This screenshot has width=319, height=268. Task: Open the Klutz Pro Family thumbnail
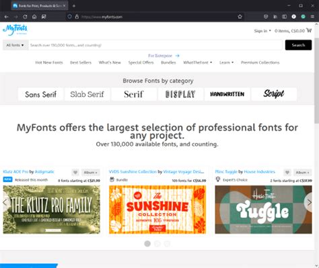pyautogui.click(x=52, y=210)
